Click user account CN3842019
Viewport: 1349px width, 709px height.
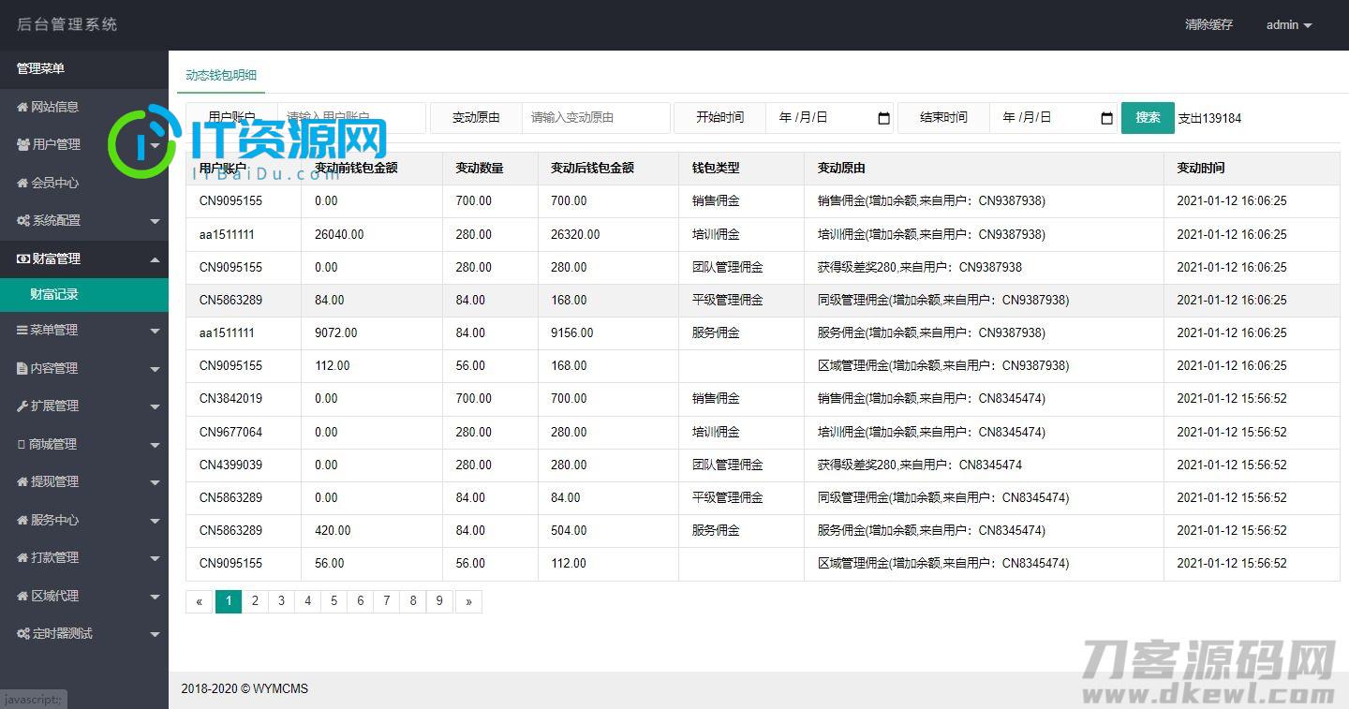230,398
